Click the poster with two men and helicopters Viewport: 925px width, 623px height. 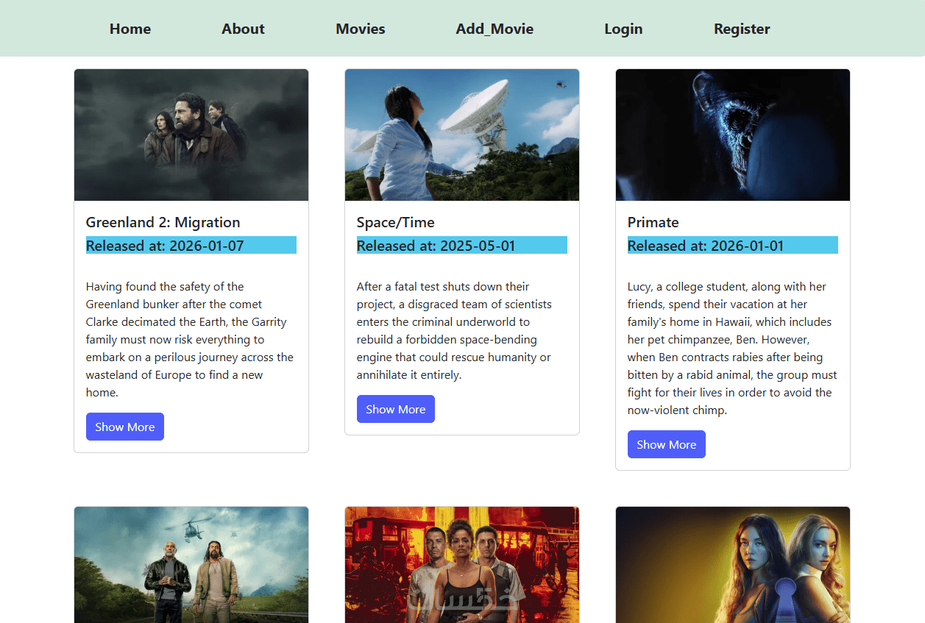[x=191, y=564]
